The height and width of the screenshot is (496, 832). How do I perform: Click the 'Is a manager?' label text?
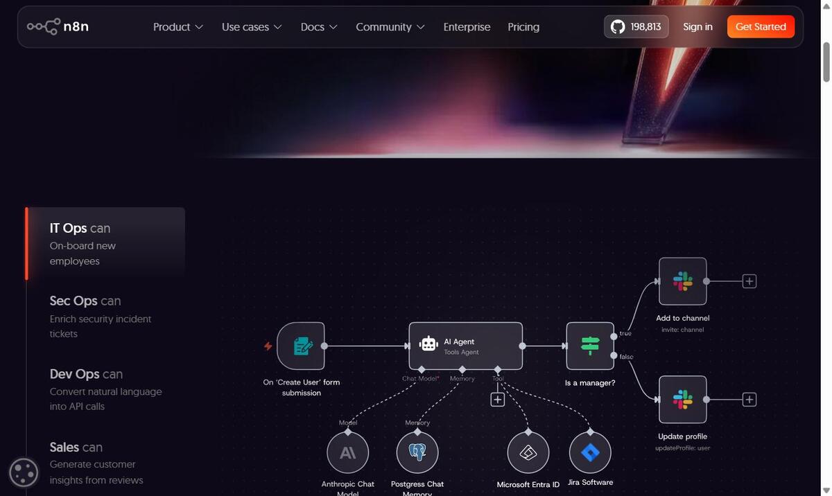point(590,382)
